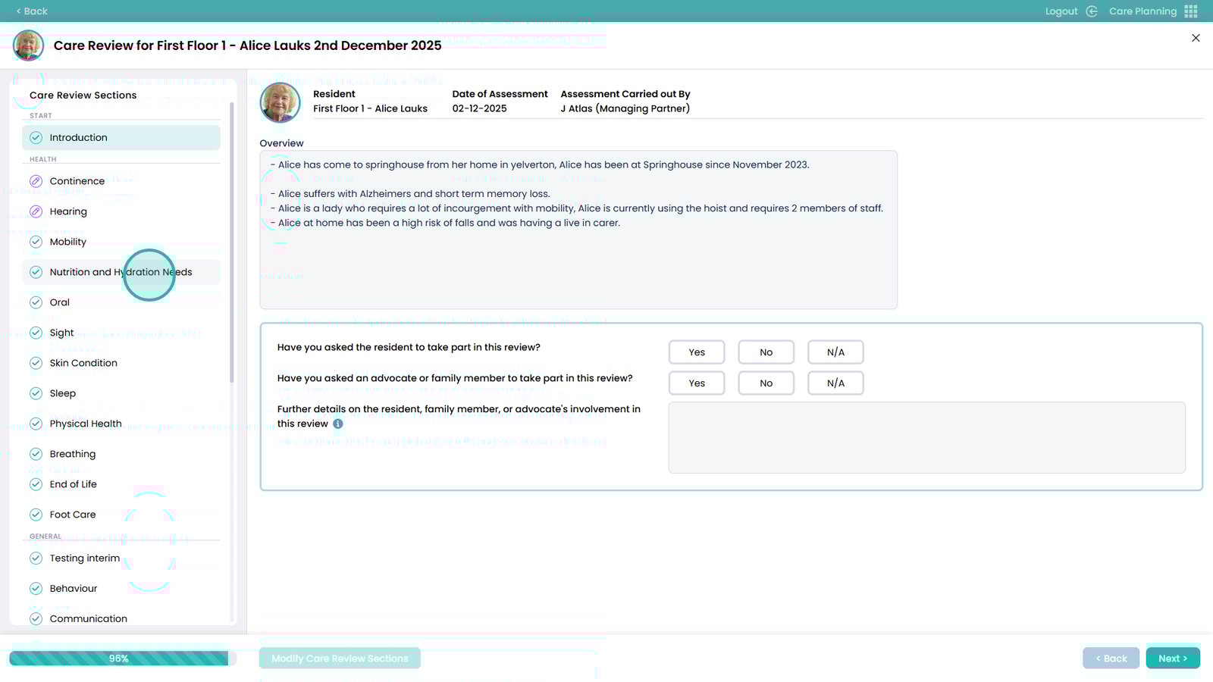Screen dimensions: 1213x682
Task: Go back using top-left Back chevron
Action: (x=32, y=11)
